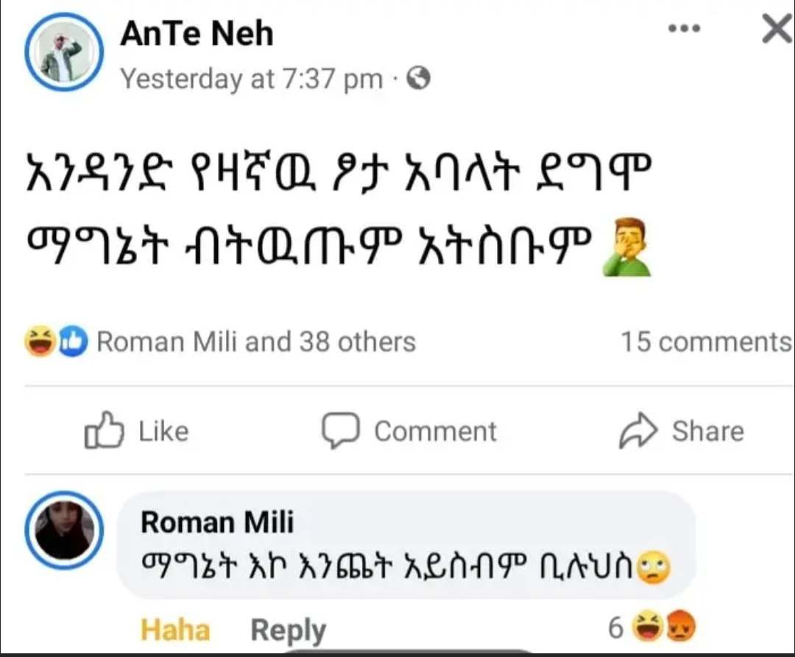Click the Comment button label

coord(436,432)
